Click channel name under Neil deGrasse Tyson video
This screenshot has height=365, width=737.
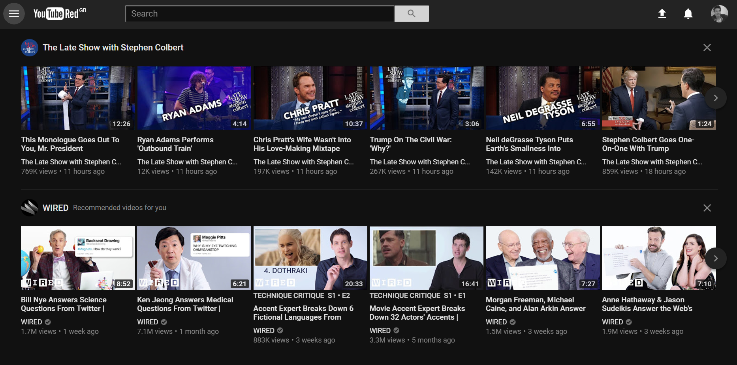pyautogui.click(x=536, y=162)
